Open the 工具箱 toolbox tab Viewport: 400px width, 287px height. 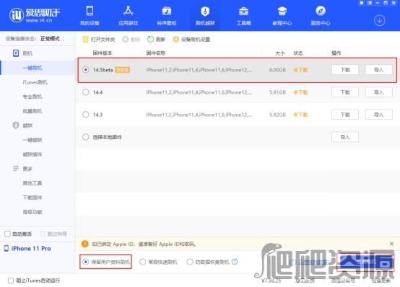coord(243,16)
